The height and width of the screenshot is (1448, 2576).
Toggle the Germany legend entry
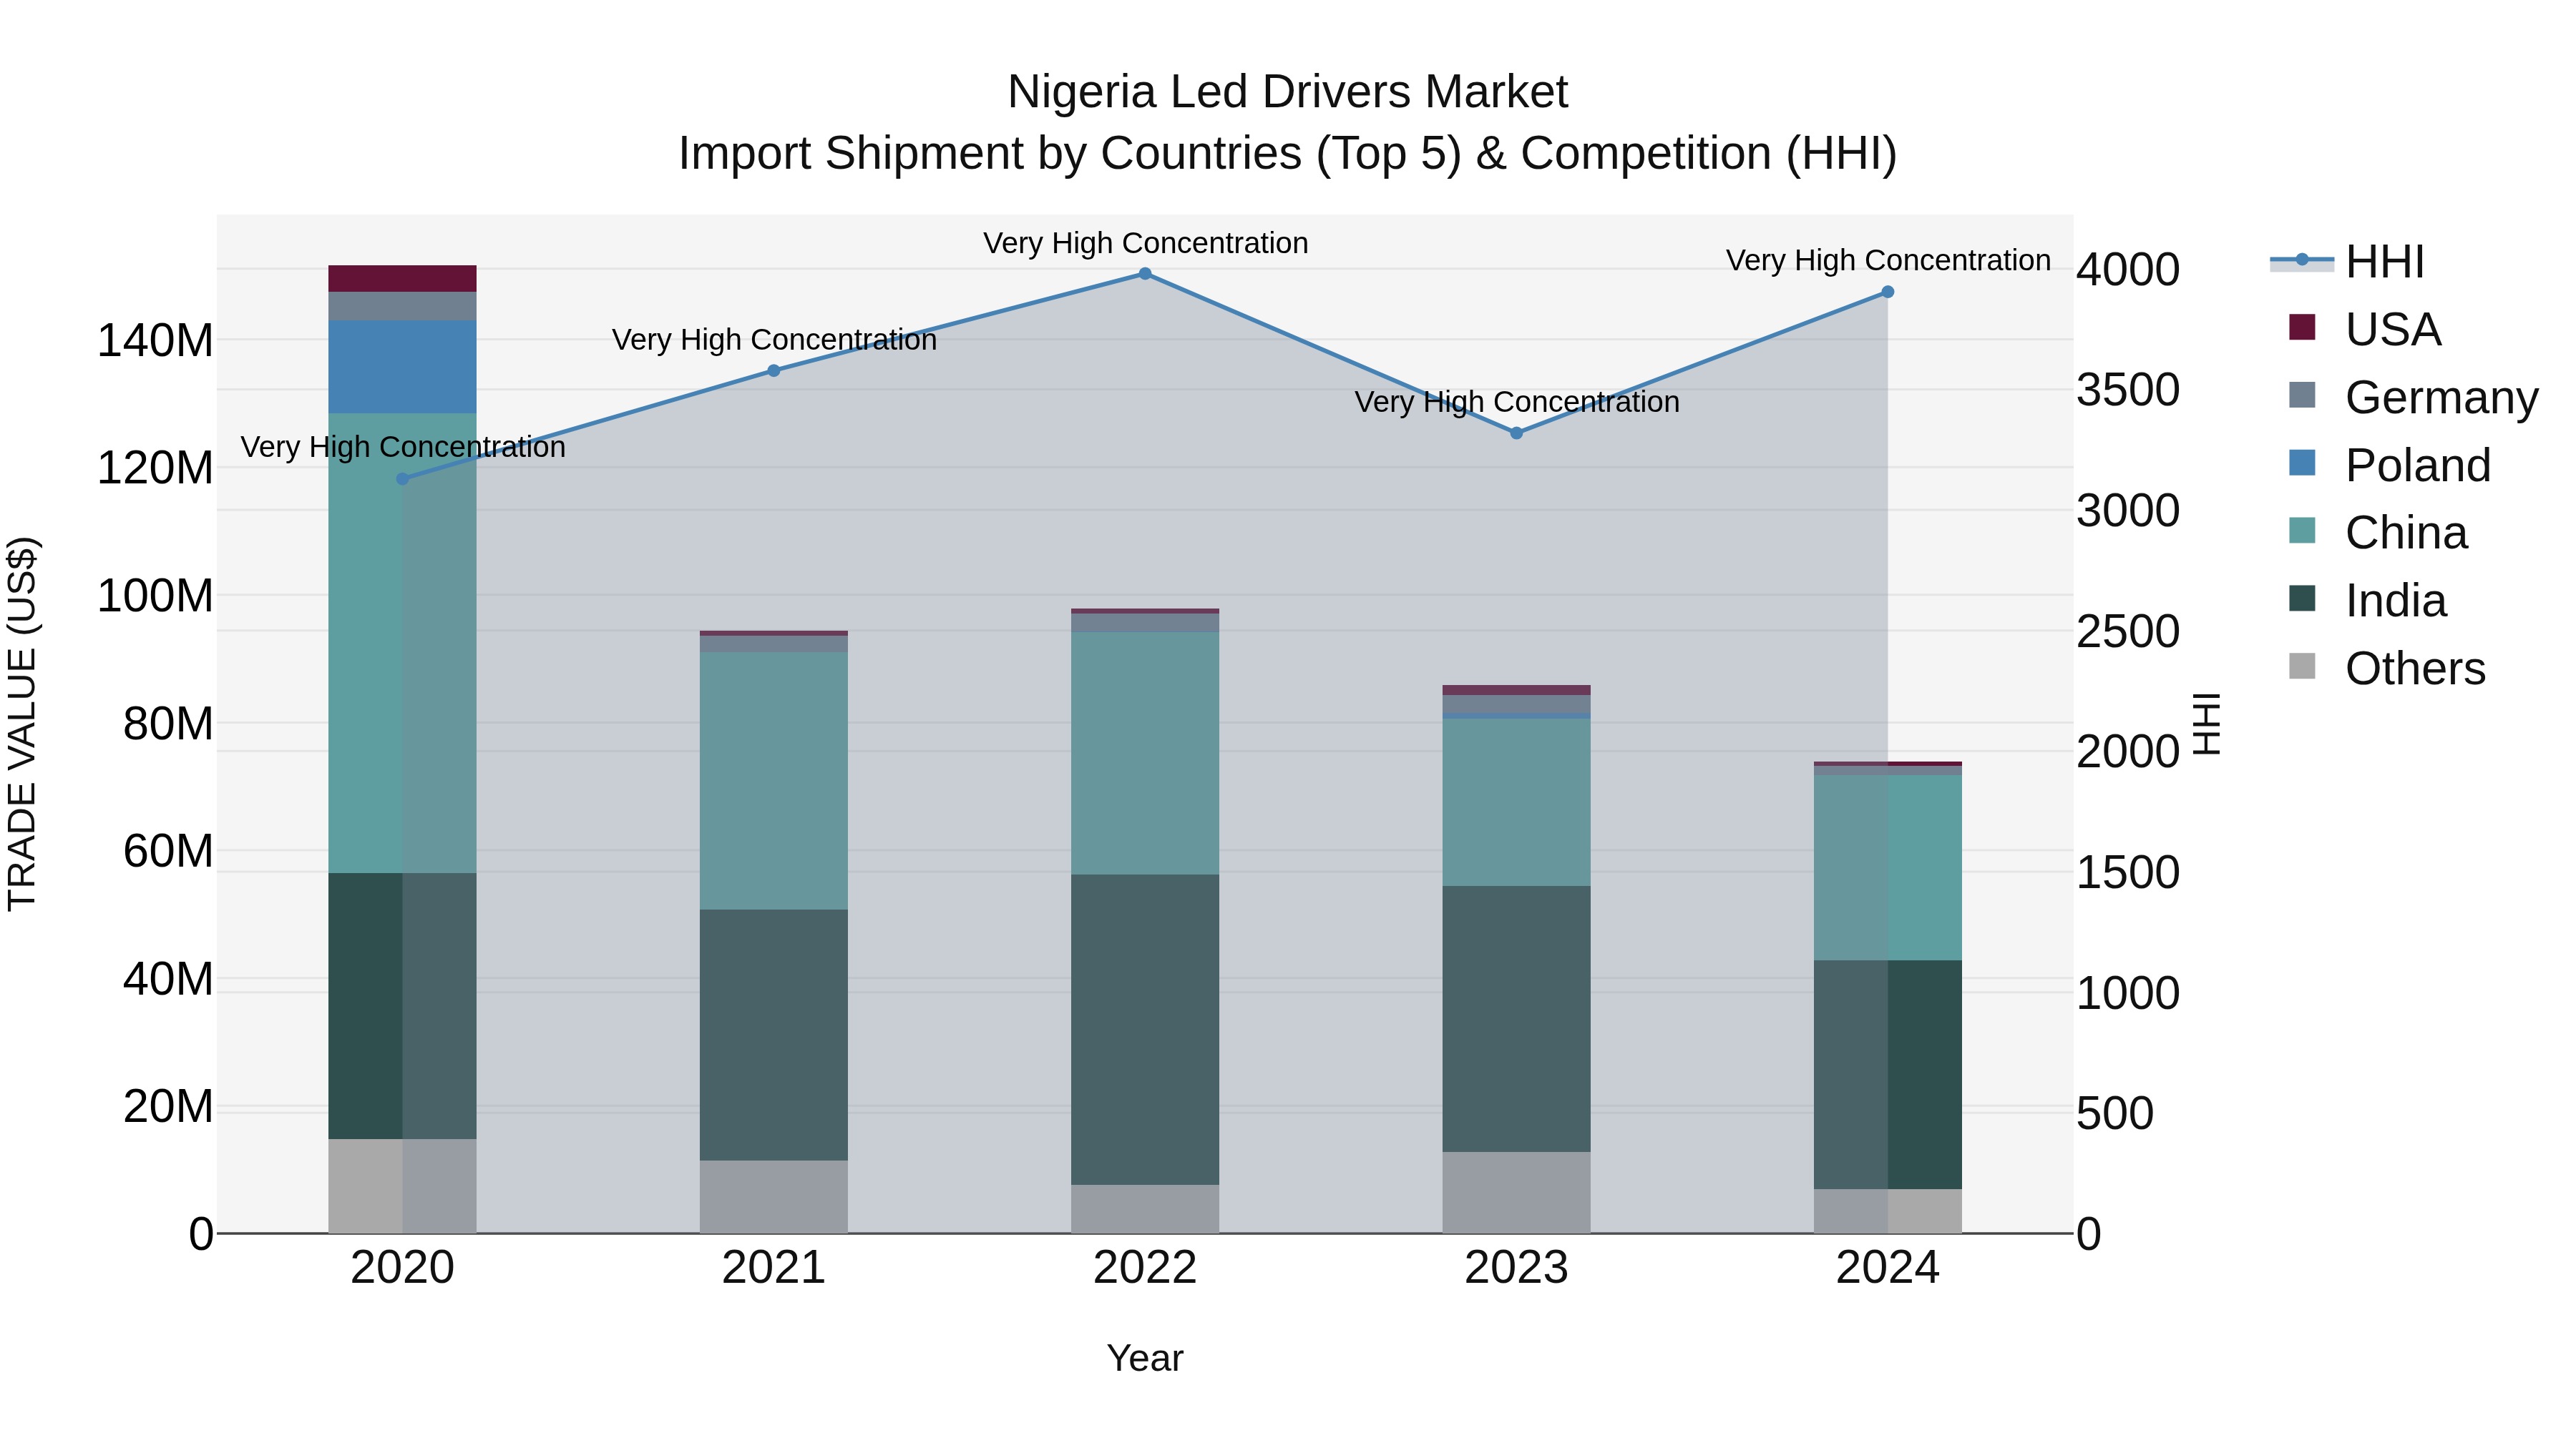[x=2413, y=397]
